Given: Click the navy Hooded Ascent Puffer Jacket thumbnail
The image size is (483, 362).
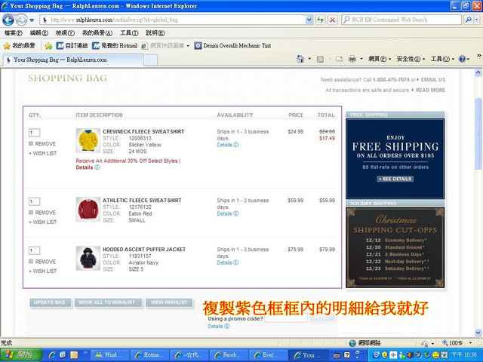Looking at the screenshot, I should [88, 258].
